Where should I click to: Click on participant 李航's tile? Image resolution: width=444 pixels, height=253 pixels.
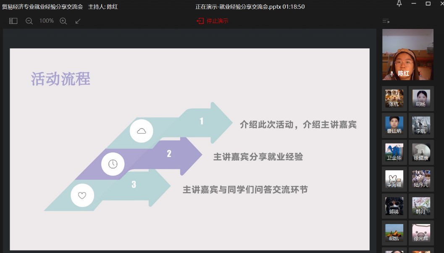point(421,125)
